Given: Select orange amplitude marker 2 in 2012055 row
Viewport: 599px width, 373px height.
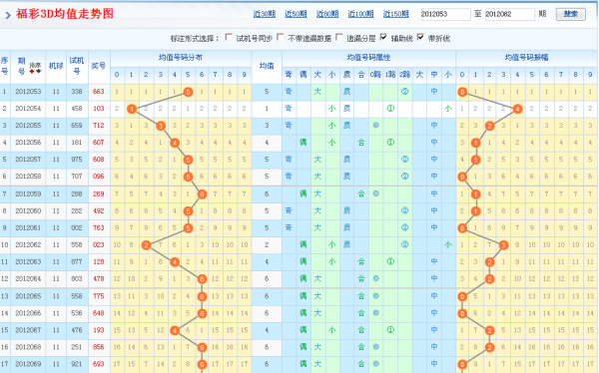Looking at the screenshot, I should (490, 126).
